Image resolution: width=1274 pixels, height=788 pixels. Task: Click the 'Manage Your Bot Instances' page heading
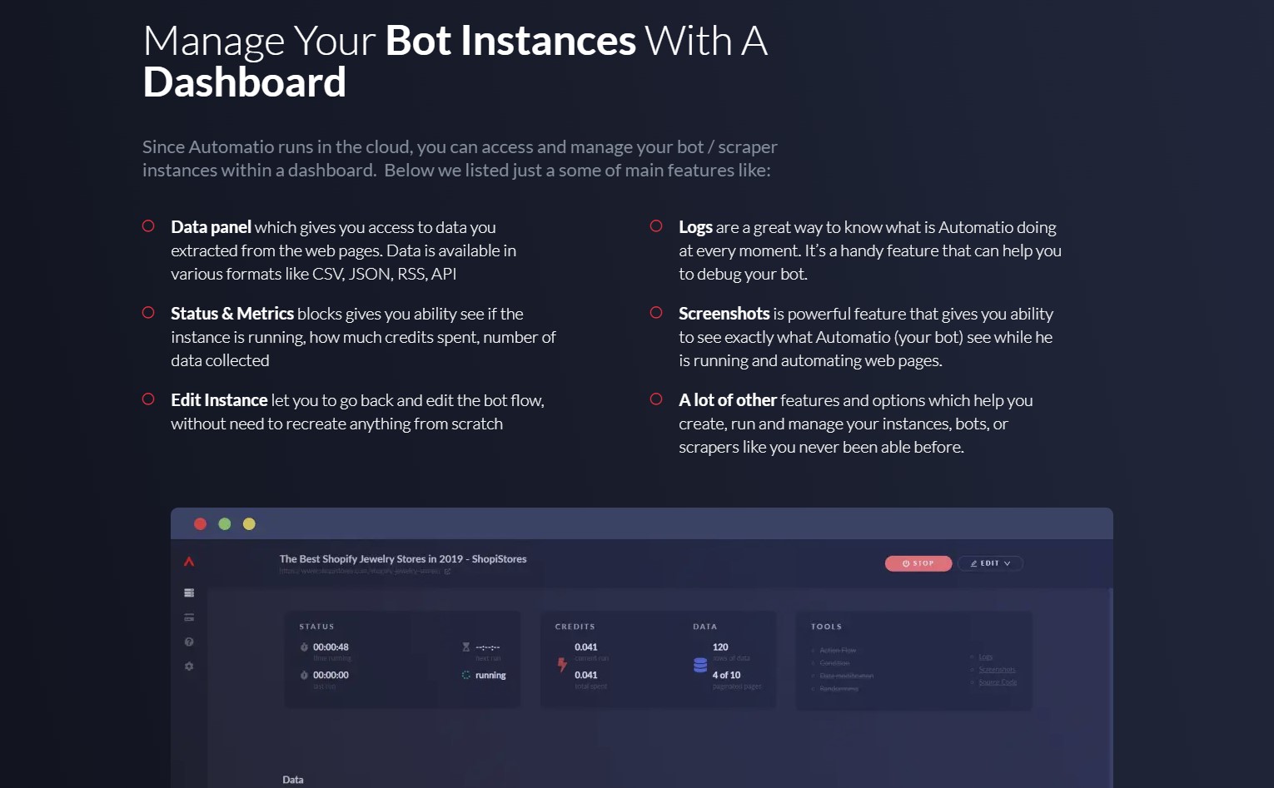(x=455, y=62)
